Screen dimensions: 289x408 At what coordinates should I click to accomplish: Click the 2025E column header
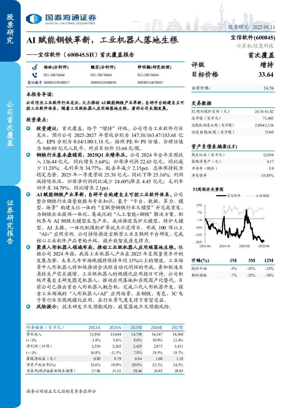coord(136,327)
